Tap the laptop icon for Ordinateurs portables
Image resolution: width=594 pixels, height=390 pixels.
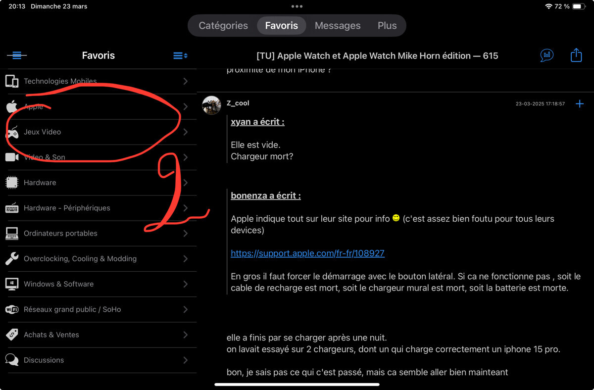pyautogui.click(x=12, y=233)
